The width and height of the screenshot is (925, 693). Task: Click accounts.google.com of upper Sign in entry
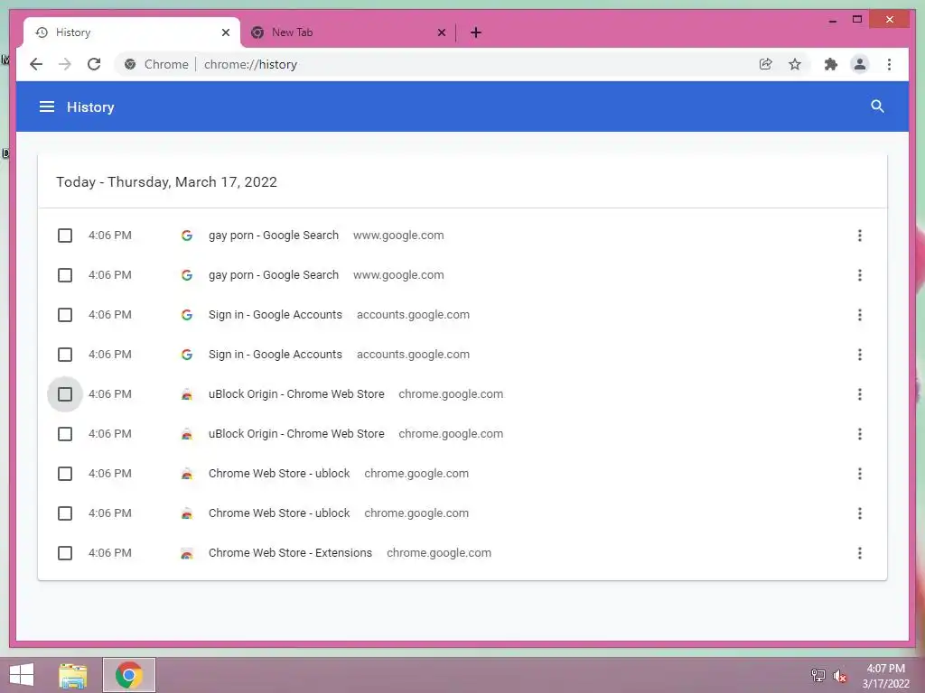413,315
